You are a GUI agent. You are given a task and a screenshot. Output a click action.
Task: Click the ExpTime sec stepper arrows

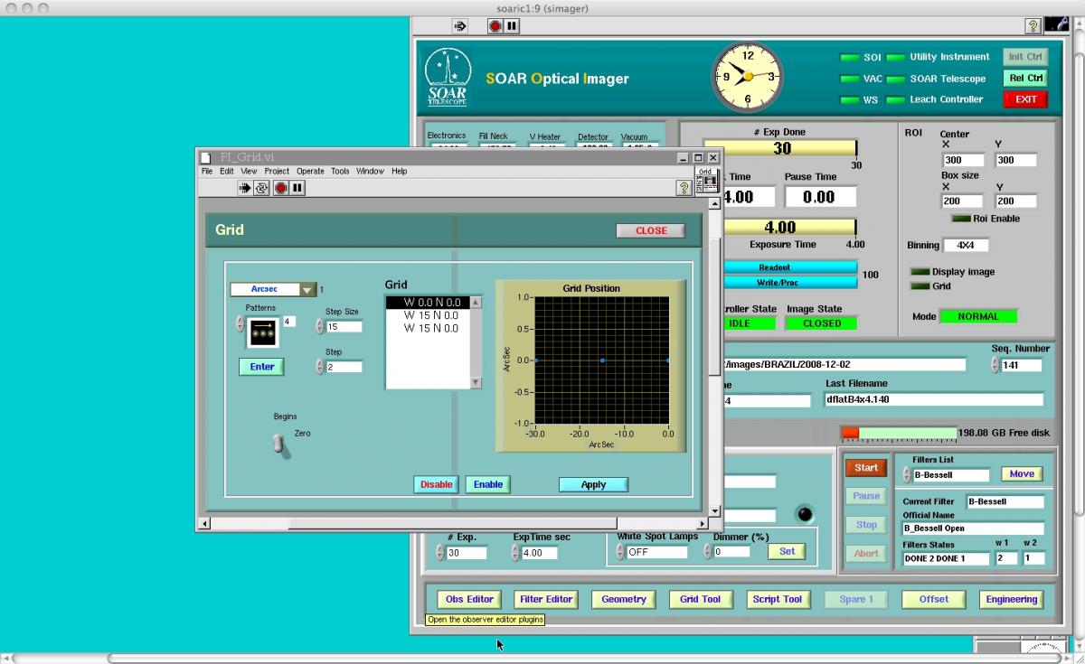[515, 553]
